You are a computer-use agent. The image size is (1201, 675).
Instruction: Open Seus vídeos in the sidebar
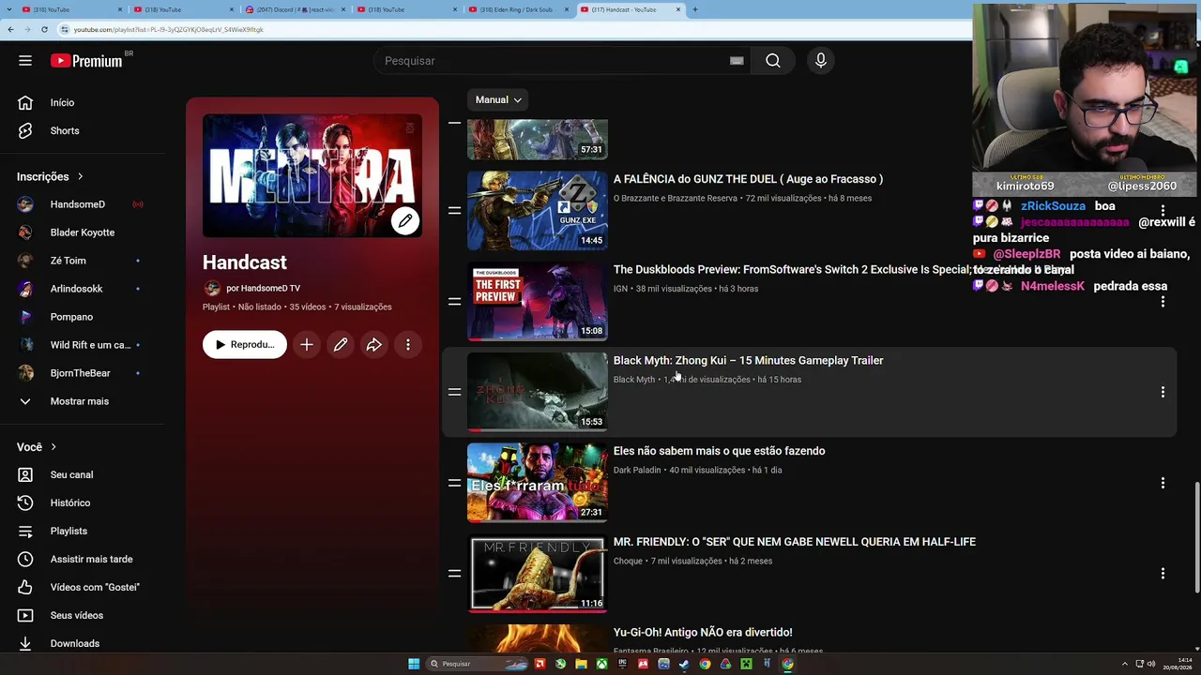tap(76, 615)
